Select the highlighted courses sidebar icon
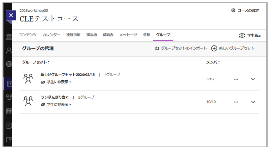Image resolution: width=269 pixels, height=148 pixels. (x=9, y=84)
